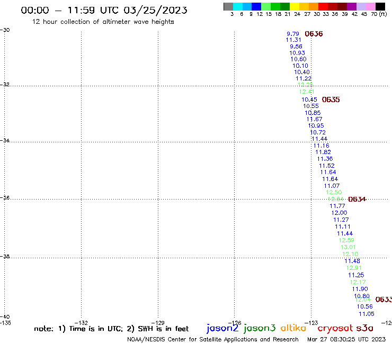392x344 pixels.
Task: Click the Mar 27 08:30:25 UTC timestamp
Action: [346, 339]
